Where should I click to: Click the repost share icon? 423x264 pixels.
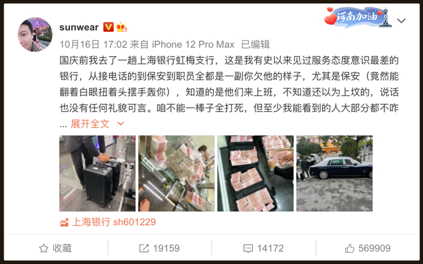(x=144, y=248)
